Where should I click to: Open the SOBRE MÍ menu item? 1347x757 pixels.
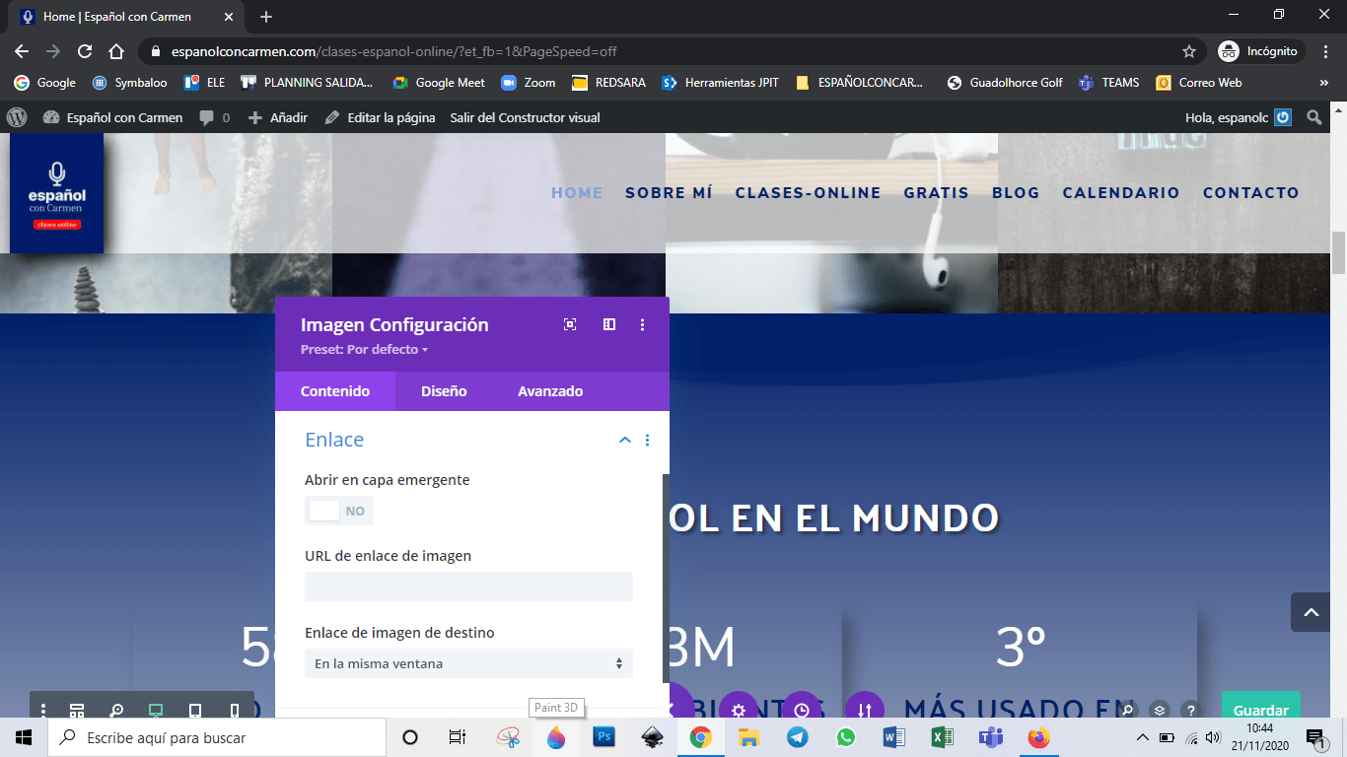click(669, 193)
